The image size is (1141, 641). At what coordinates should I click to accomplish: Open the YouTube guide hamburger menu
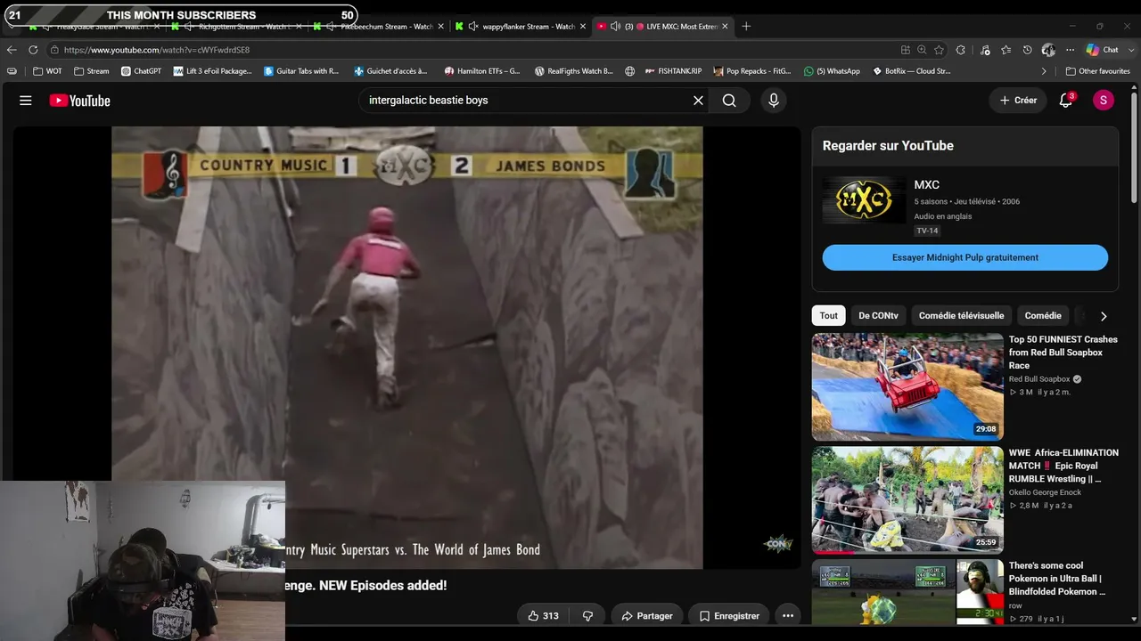click(x=26, y=101)
